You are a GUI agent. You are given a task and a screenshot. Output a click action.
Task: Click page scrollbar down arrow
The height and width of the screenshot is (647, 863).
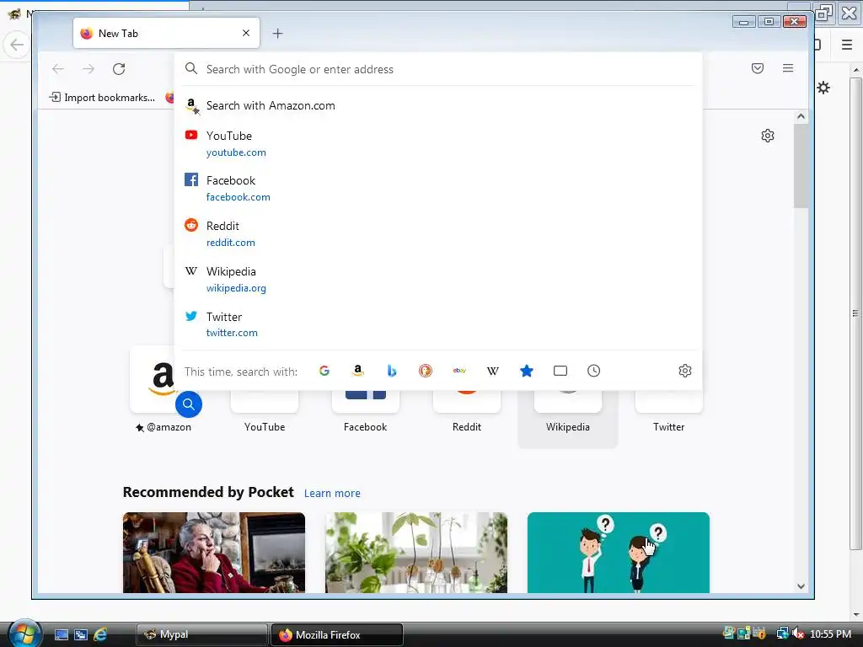click(x=801, y=586)
